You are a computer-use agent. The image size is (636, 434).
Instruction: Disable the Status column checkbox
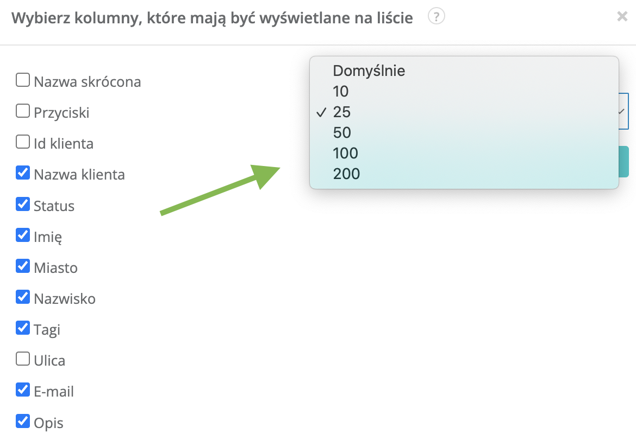click(x=23, y=205)
